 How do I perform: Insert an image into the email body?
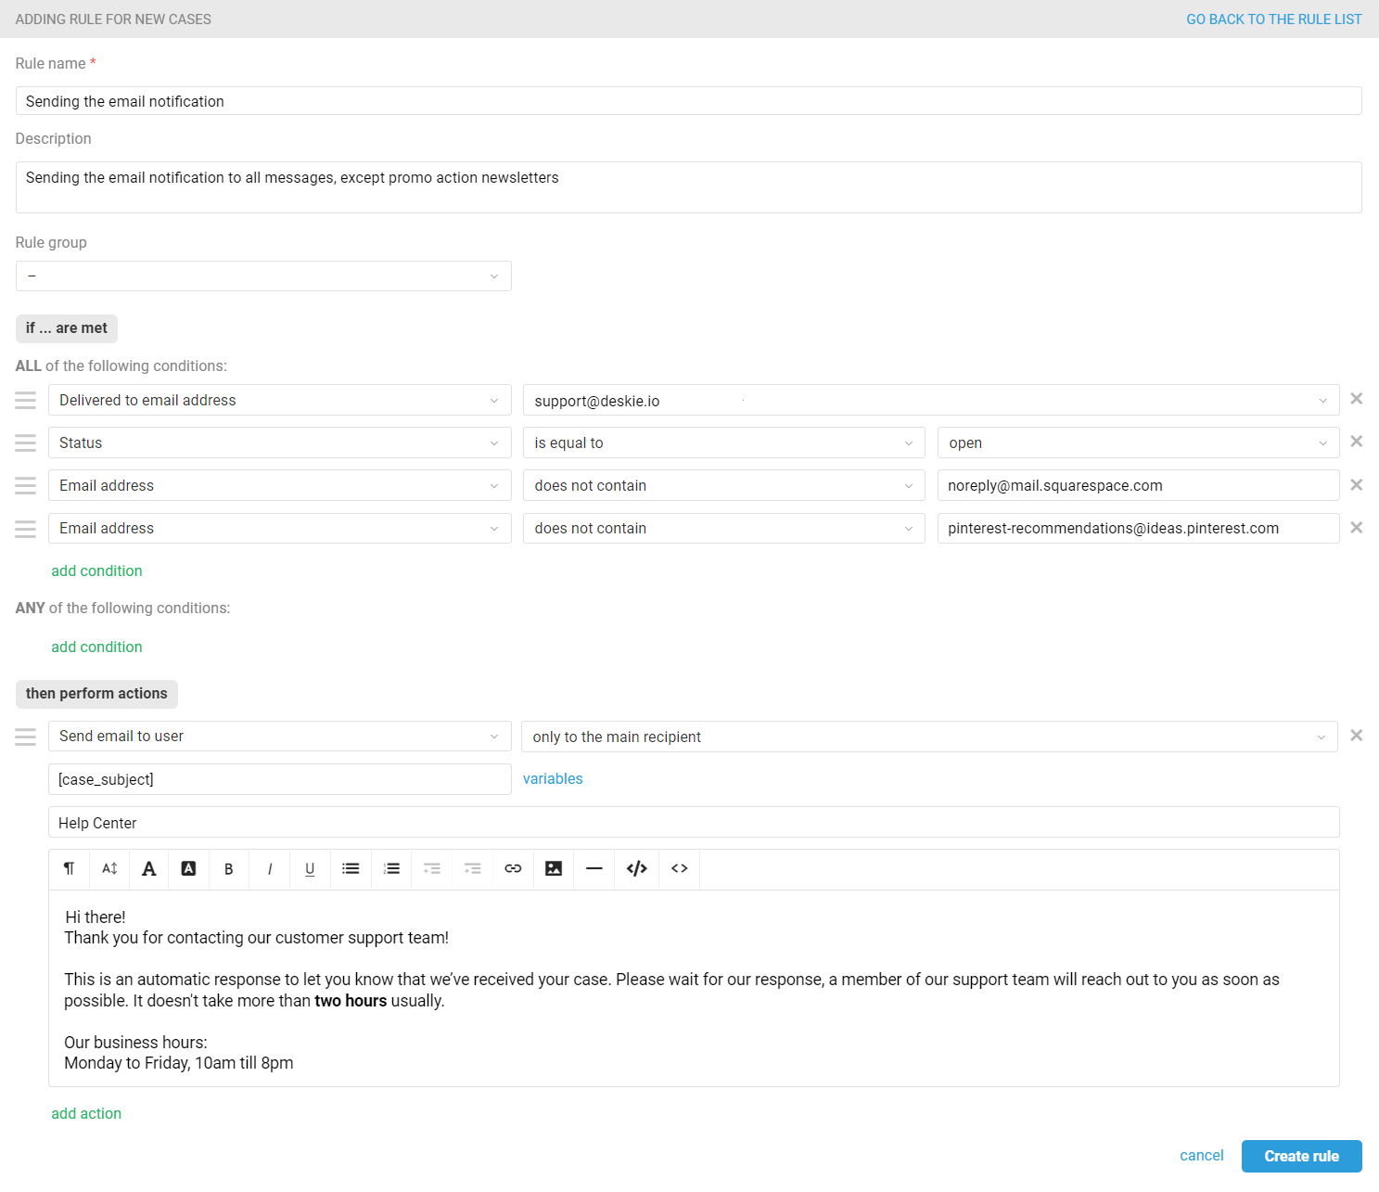[554, 869]
